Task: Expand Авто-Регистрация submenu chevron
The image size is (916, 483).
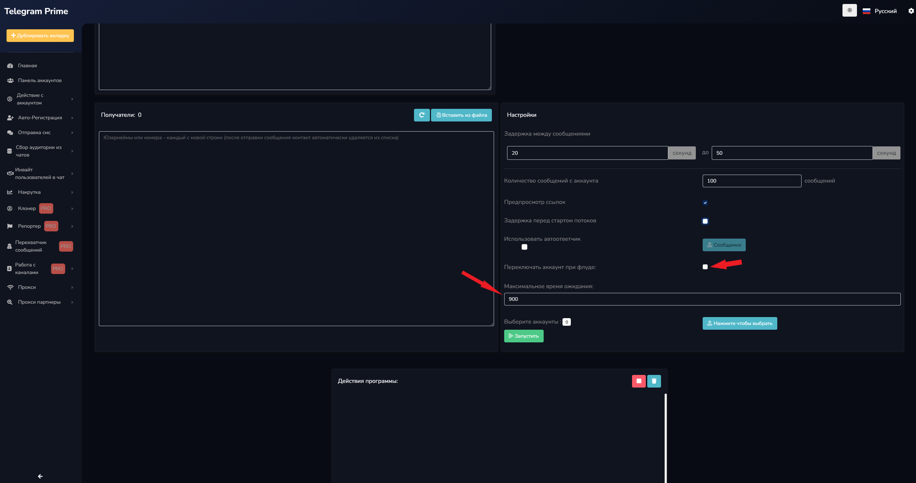Action: coord(72,118)
